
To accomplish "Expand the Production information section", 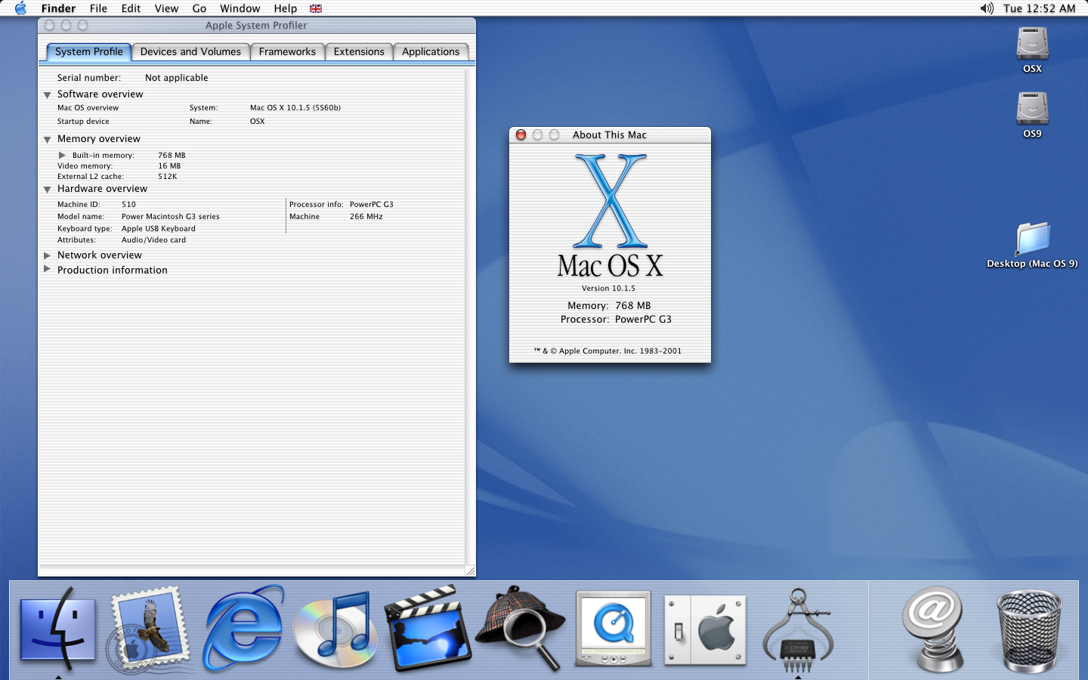I will click(x=47, y=269).
